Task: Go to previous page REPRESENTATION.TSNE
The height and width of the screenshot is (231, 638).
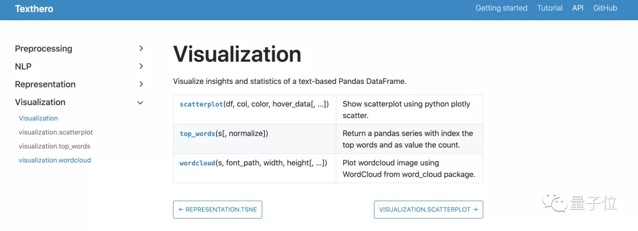Action: click(217, 210)
